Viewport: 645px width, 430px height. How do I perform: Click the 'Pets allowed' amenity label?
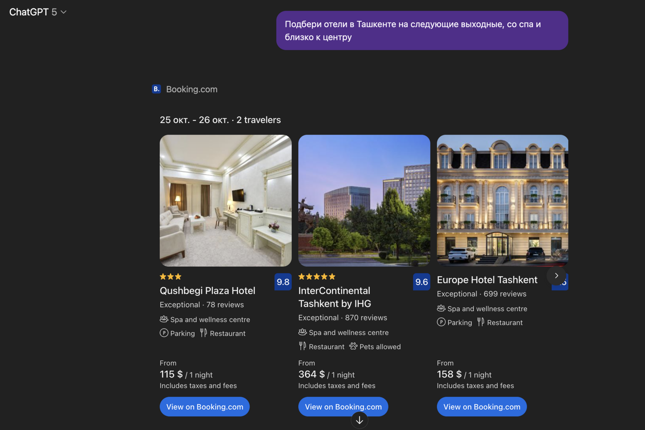380,347
